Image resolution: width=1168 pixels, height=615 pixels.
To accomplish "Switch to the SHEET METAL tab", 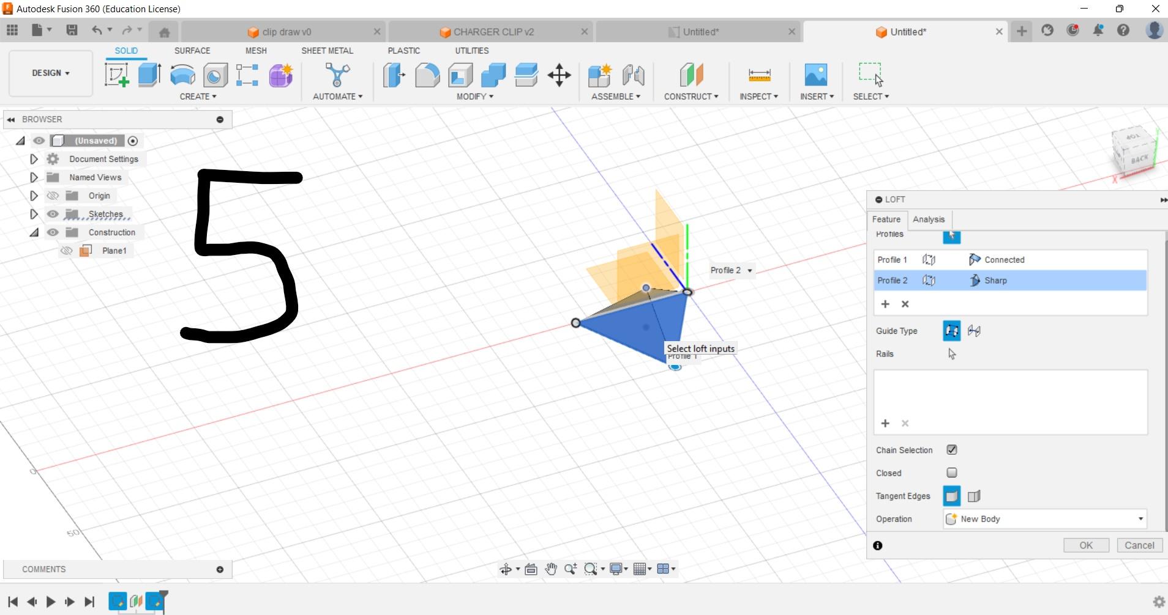I will click(328, 51).
